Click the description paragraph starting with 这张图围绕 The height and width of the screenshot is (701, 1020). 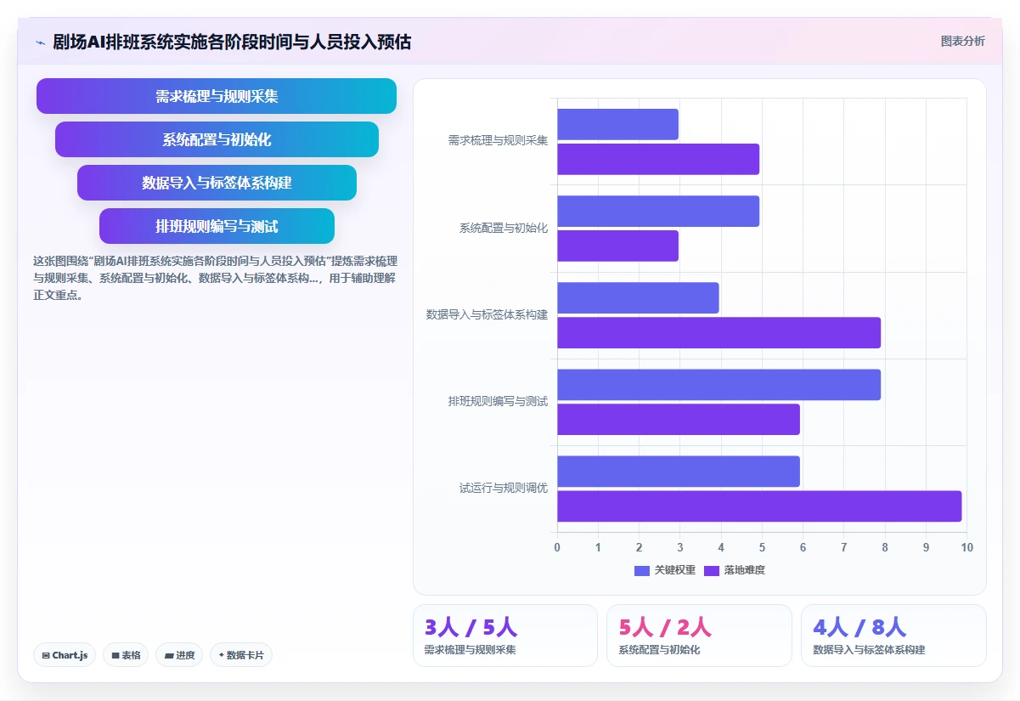pos(216,278)
